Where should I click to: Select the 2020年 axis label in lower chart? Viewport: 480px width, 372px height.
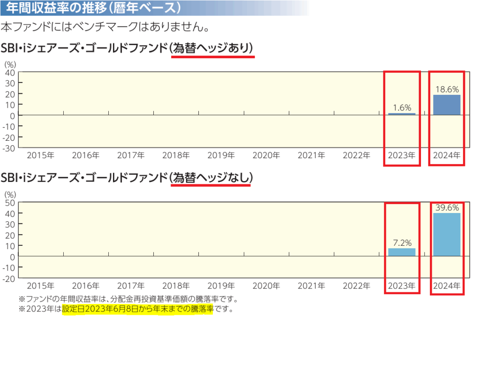point(266,285)
